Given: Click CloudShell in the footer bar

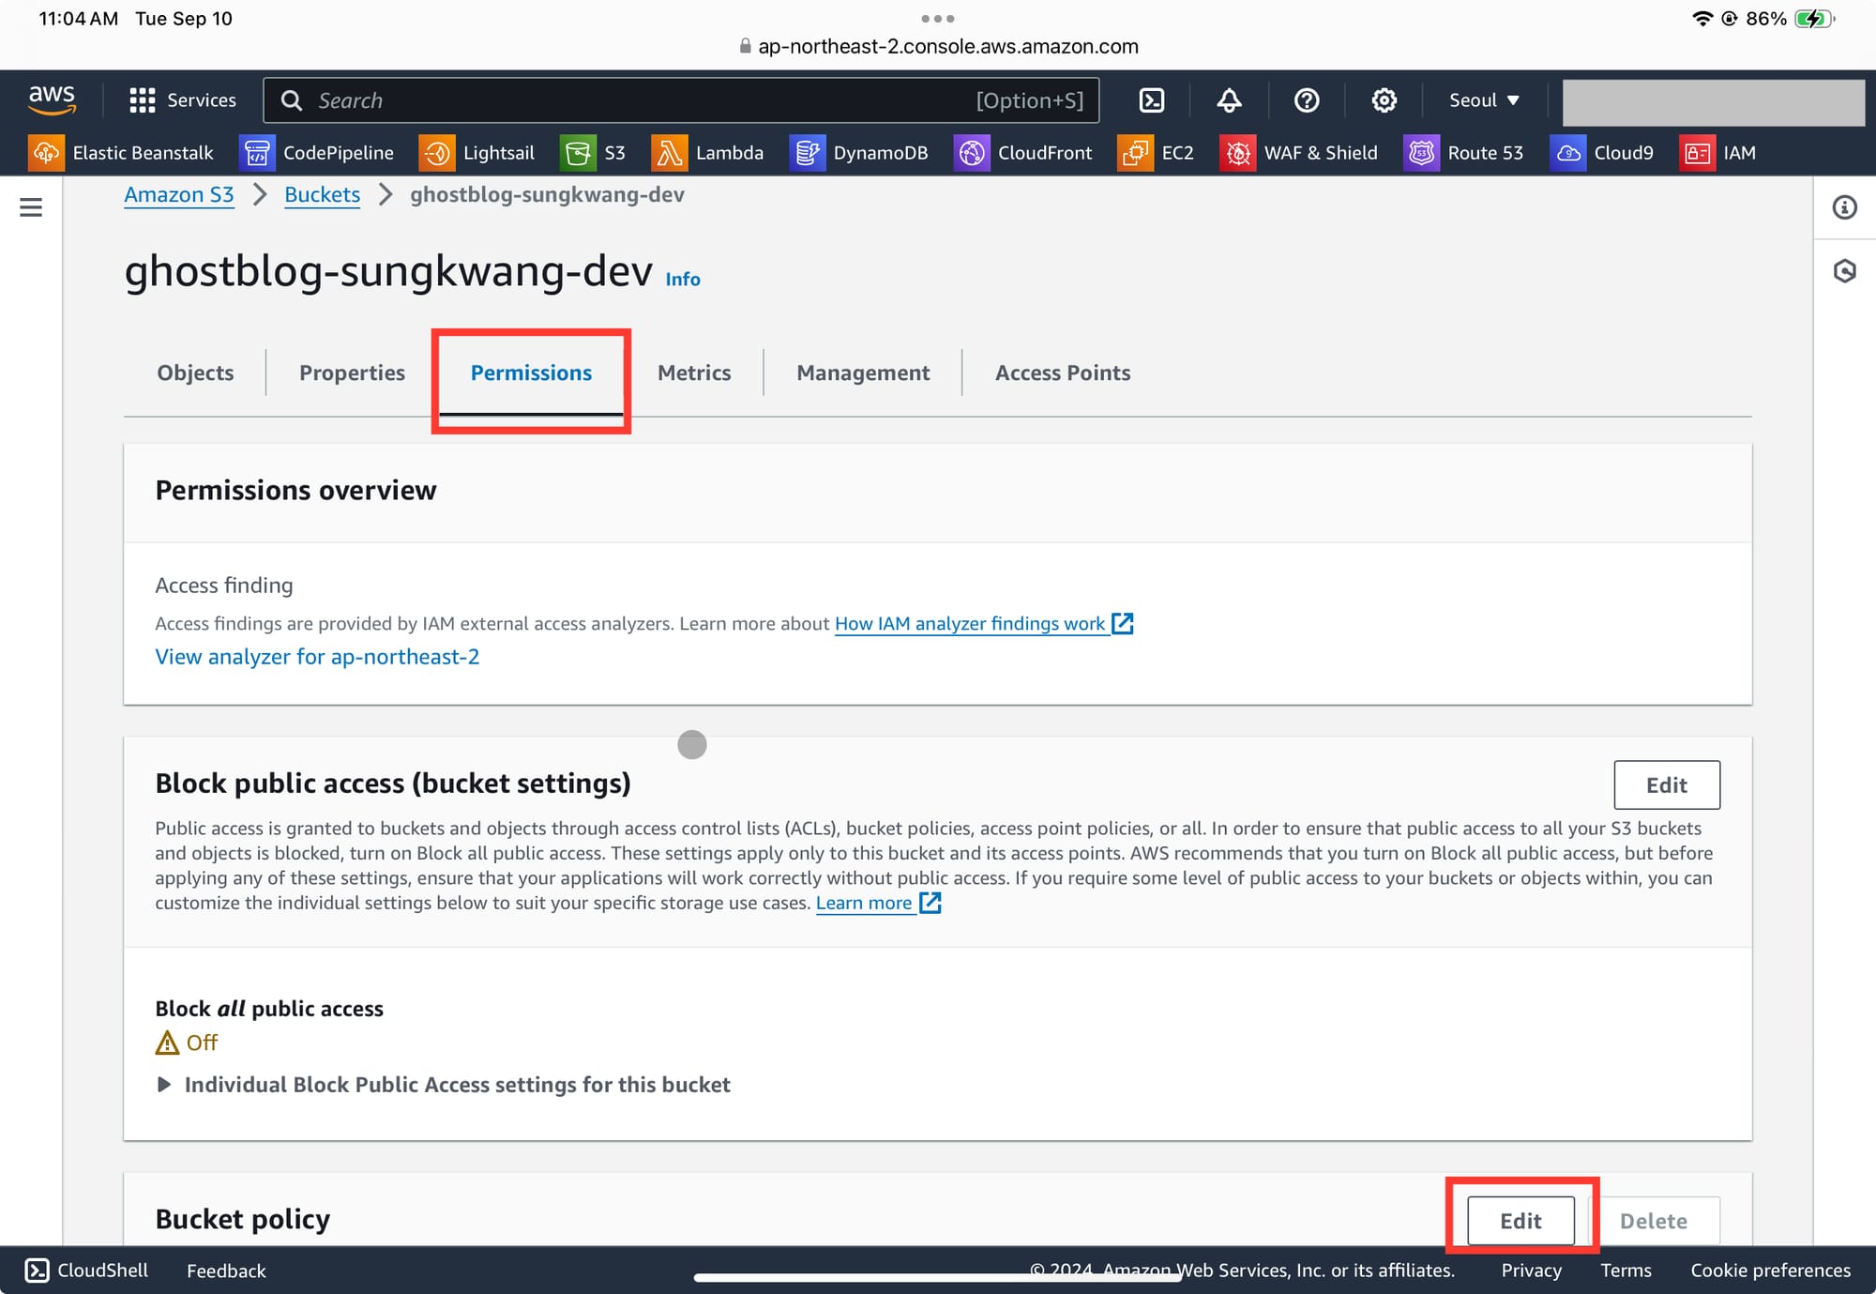Looking at the screenshot, I should coord(86,1271).
